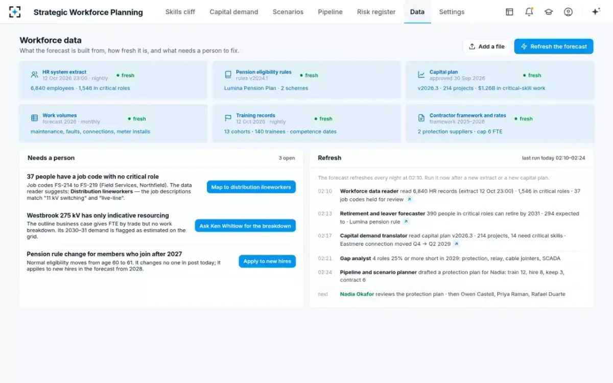The image size is (613, 383).
Task: Click the fresh status on HR system extract
Action: [125, 75]
